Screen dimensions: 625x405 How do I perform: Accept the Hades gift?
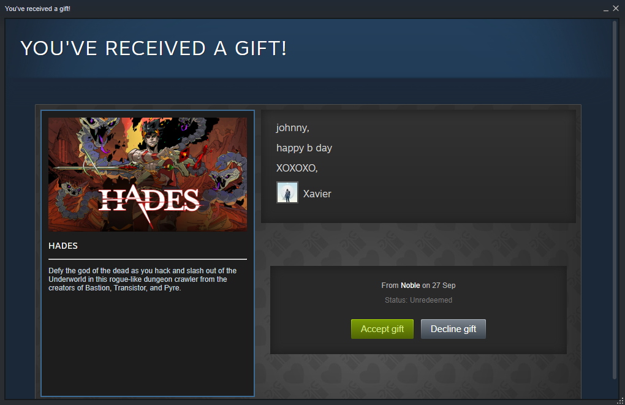pos(382,329)
